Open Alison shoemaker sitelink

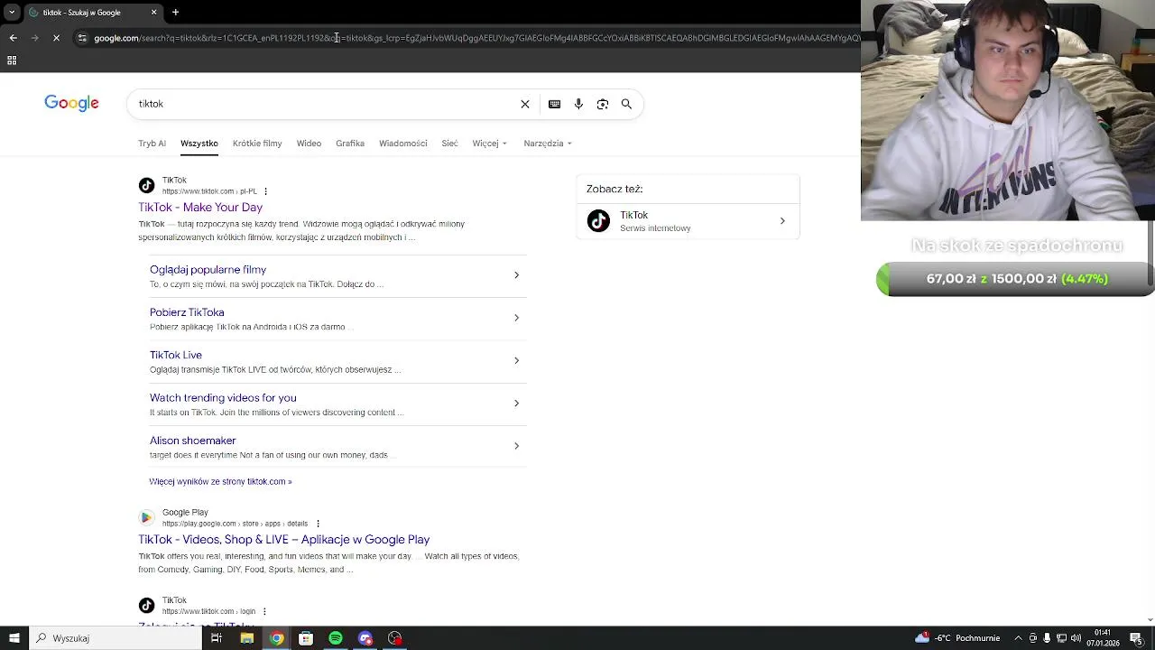pyautogui.click(x=193, y=441)
